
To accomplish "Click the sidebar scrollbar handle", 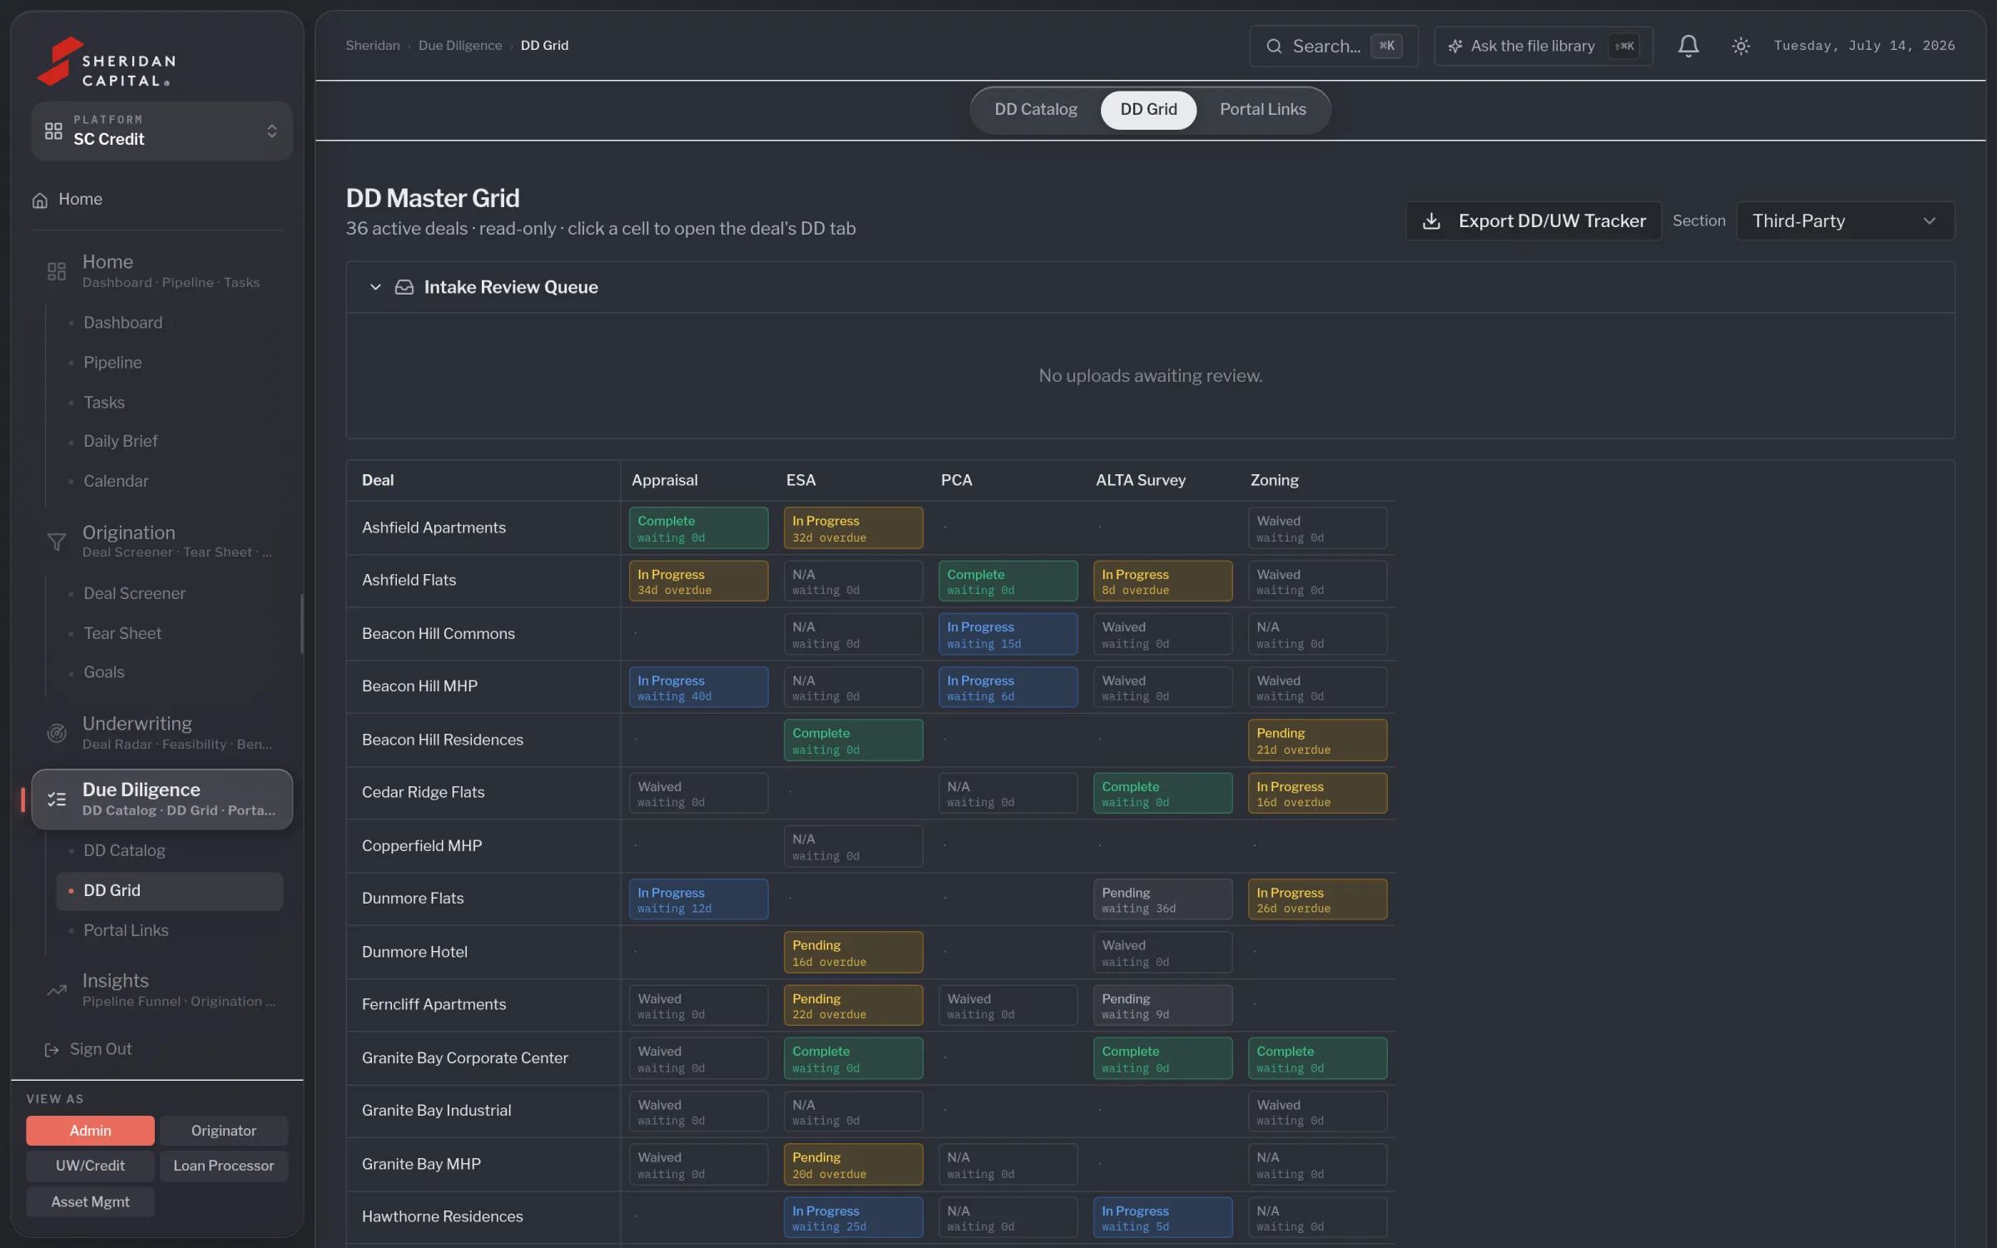I will [300, 624].
